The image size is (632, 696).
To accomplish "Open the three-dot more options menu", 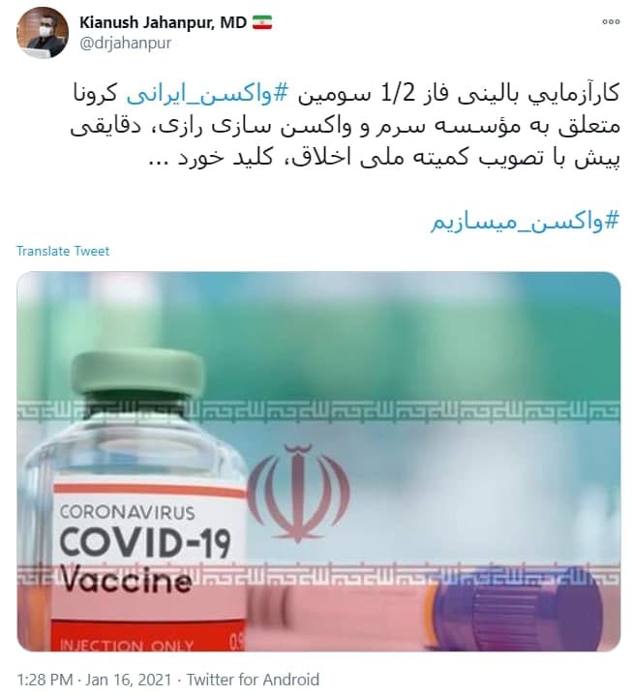I will 611,21.
